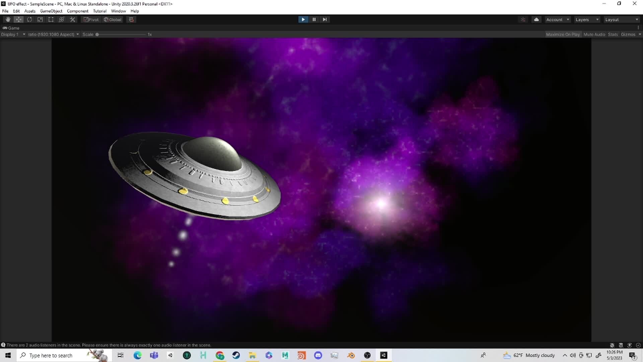Image resolution: width=643 pixels, height=362 pixels.
Task: Toggle Global coordinate handle orientation
Action: coord(112,19)
